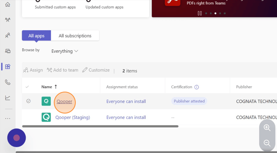Viewport: 277px width, 153px height.
Task: Click the Qooper app logo icon
Action: click(46, 101)
